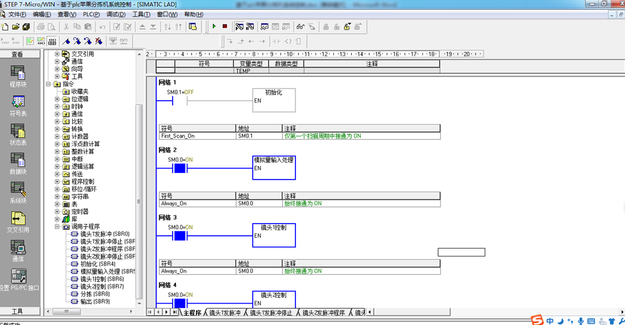Click the yellow unlock force icon
Image resolution: width=625 pixels, height=325 pixels.
click(x=347, y=27)
